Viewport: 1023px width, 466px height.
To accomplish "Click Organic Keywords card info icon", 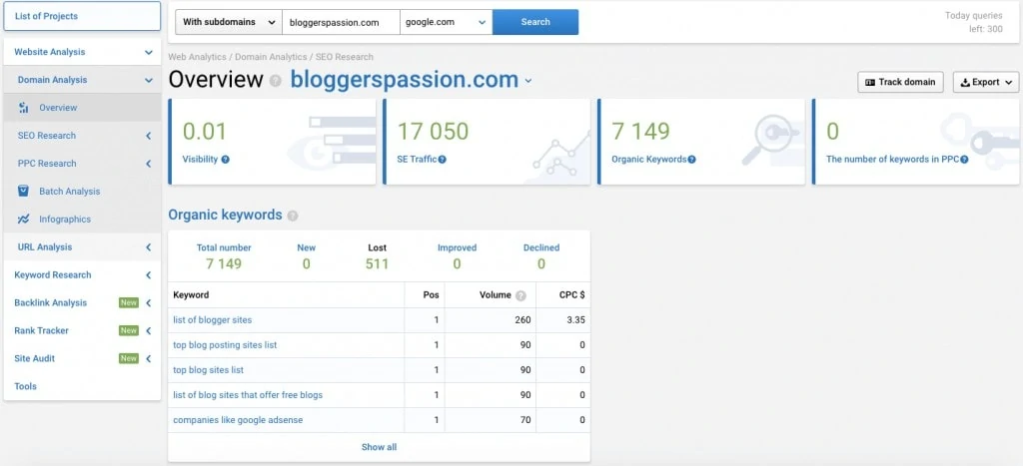I will (691, 159).
